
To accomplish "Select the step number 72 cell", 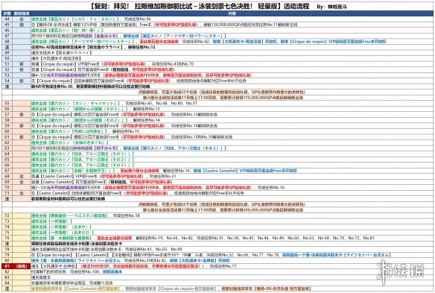I will 7,215.
